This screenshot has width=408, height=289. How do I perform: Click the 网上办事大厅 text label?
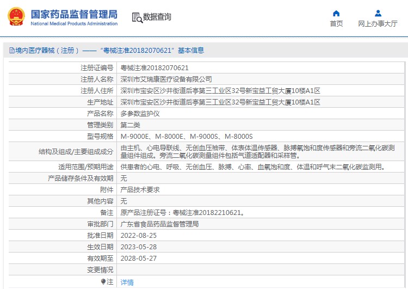coord(378,24)
